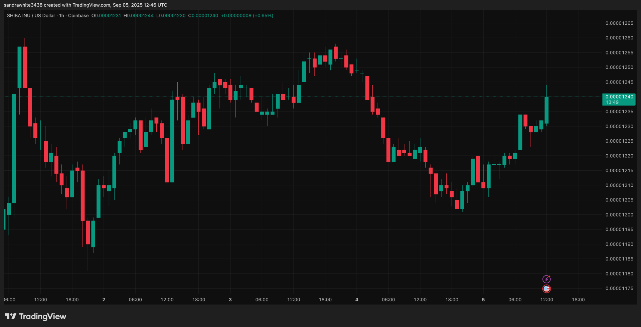Click the day 3 date marker on time axis
641x327 pixels.
point(230,300)
